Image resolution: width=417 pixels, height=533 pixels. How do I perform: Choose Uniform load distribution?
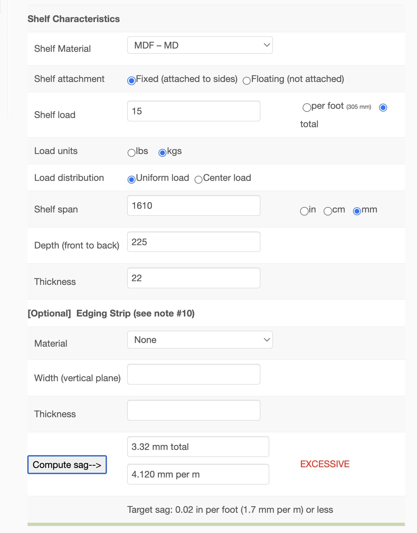click(x=131, y=179)
